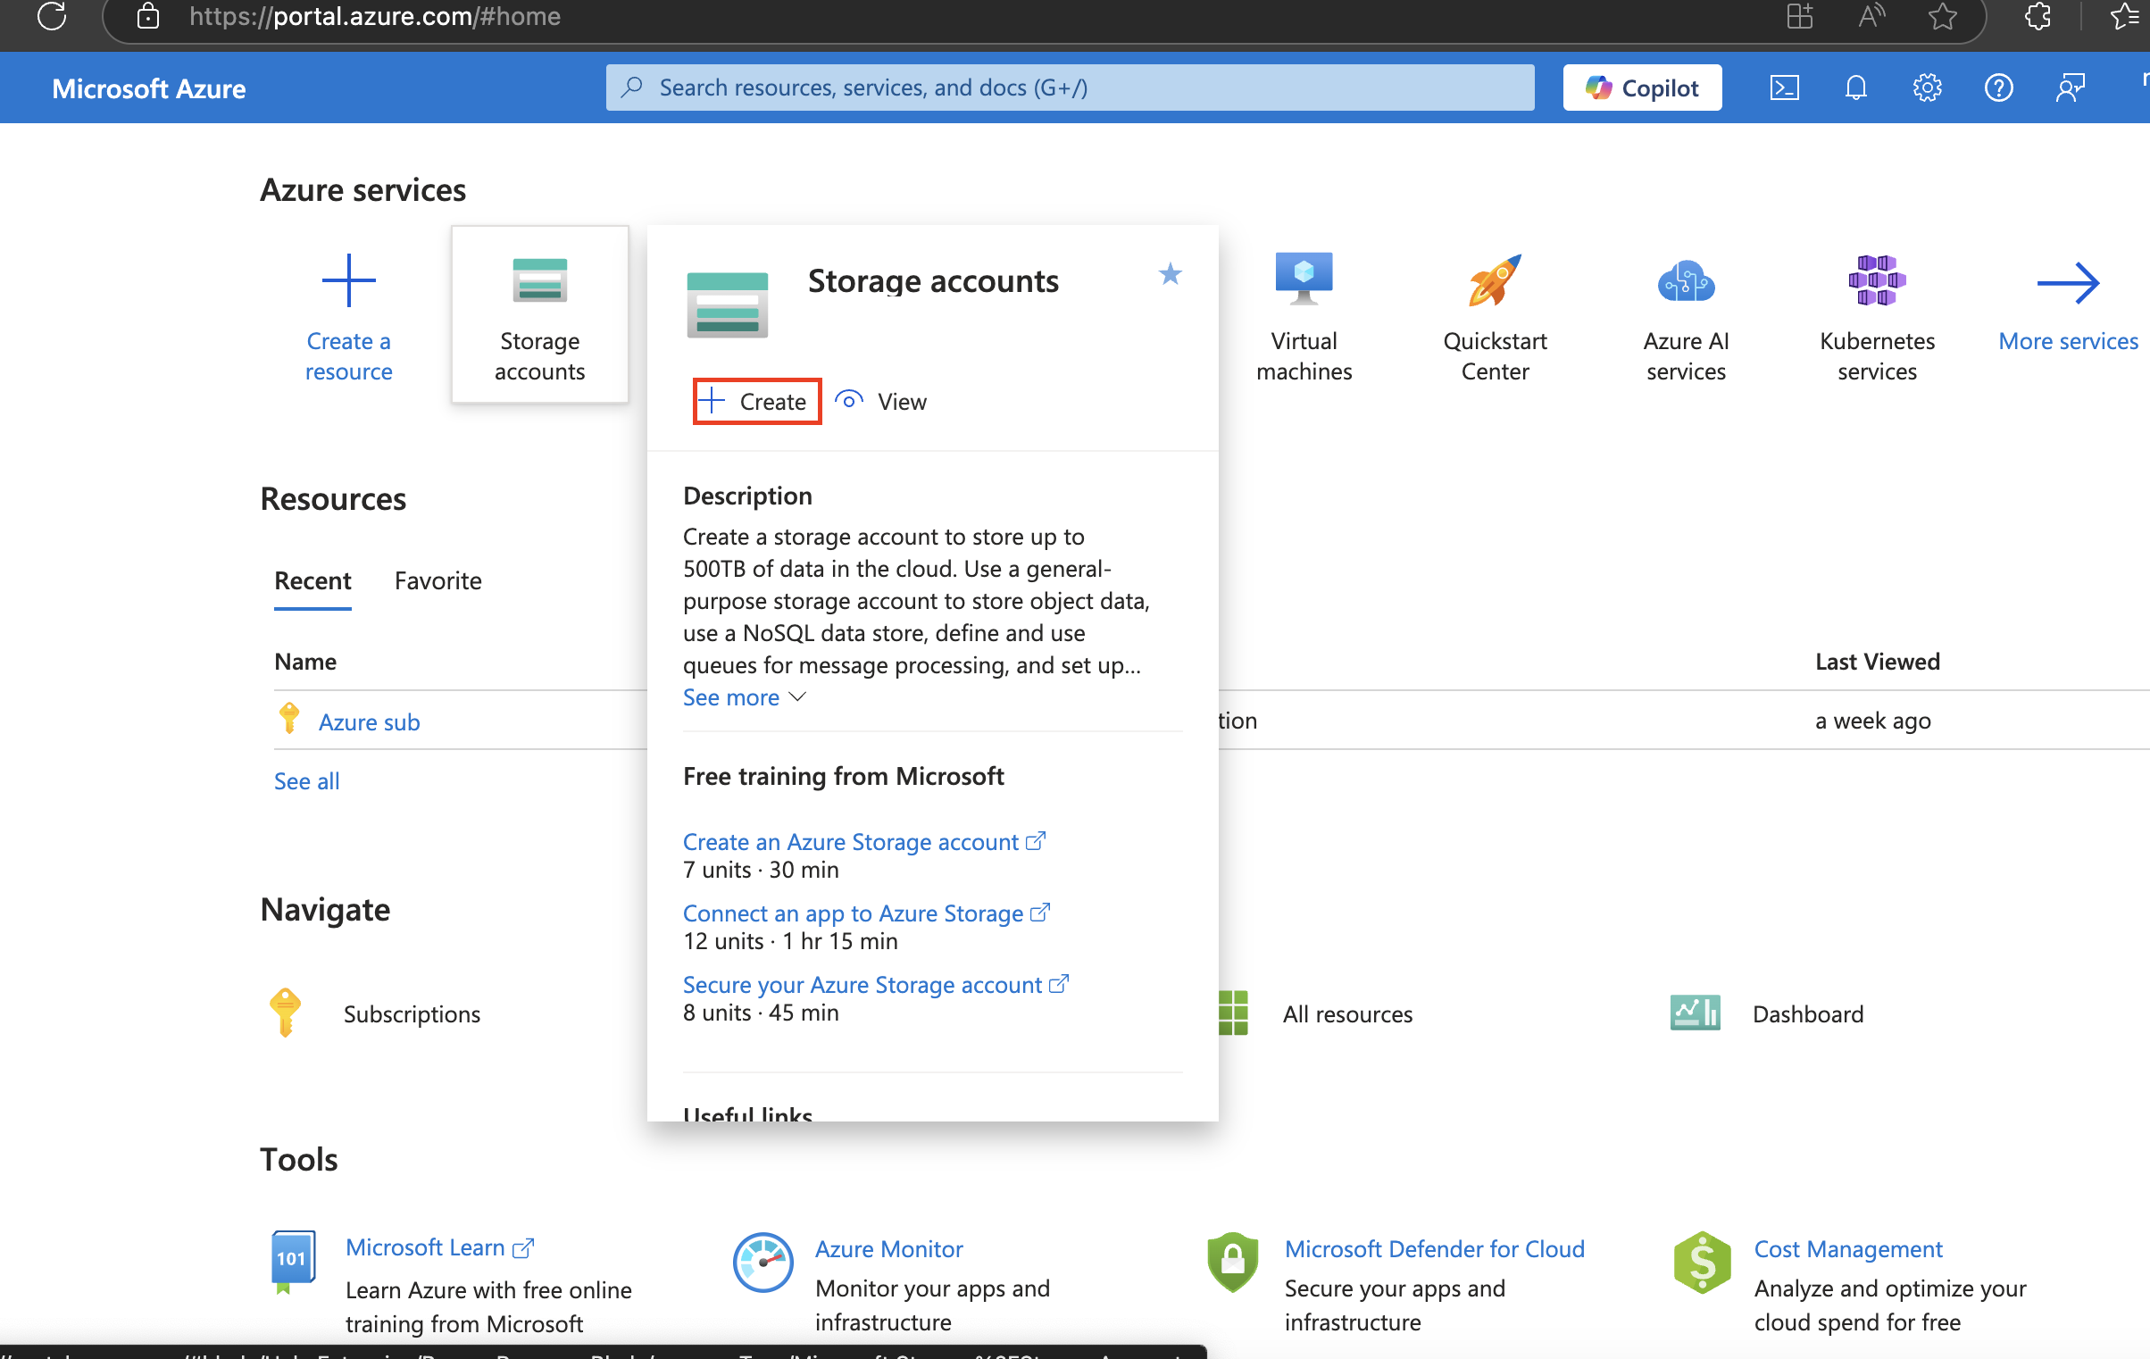Sort by Name column header

pos(305,662)
